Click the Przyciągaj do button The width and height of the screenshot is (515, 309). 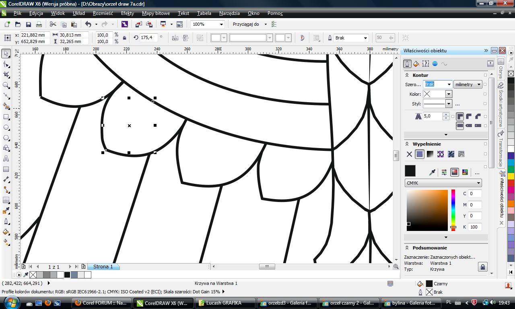[x=246, y=25]
